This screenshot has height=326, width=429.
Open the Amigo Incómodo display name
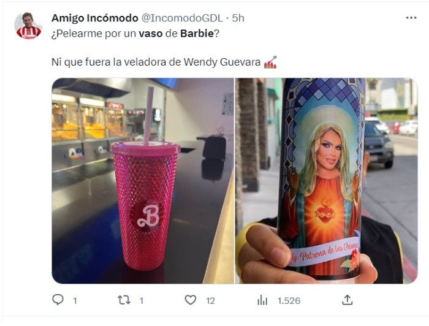(x=94, y=18)
